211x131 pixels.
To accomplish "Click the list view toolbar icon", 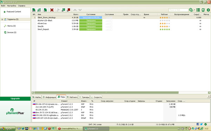I will (198, 10).
